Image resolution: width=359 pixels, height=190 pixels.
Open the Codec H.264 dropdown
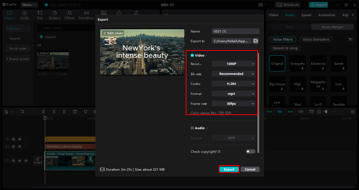click(x=233, y=84)
